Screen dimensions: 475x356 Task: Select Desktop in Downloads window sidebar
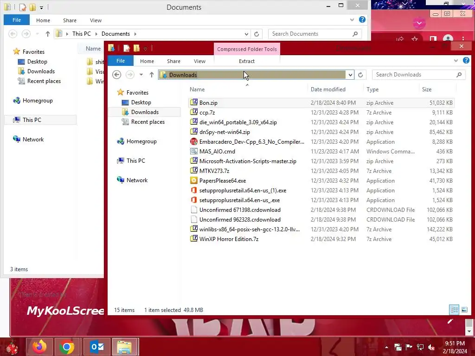point(141,102)
